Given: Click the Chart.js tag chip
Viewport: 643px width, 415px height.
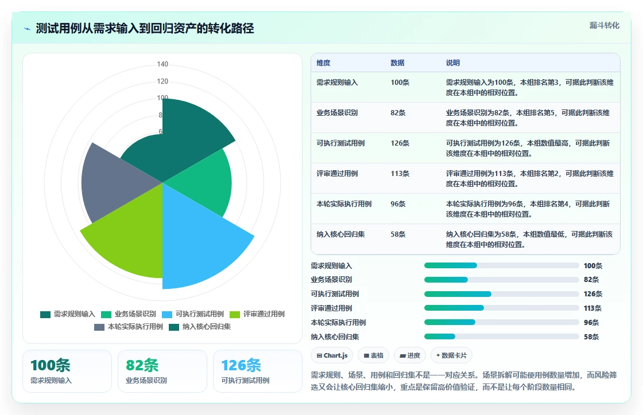Looking at the screenshot, I should click(332, 355).
